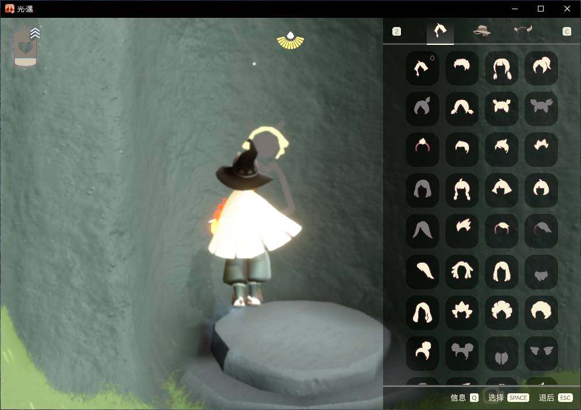Select the locked small gray beard-shaped item
The height and width of the screenshot is (410, 581).
pyautogui.click(x=541, y=272)
